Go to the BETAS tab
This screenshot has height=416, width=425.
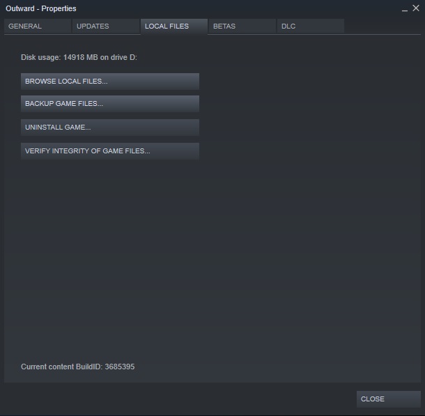click(242, 26)
